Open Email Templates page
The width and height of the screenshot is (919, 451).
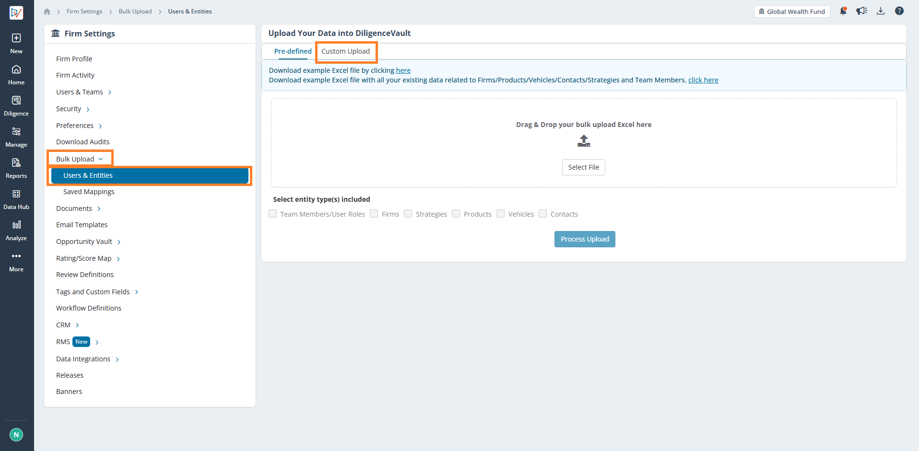click(82, 225)
